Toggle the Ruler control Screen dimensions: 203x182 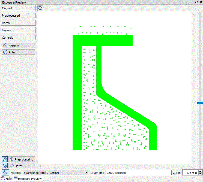(x=18, y=52)
